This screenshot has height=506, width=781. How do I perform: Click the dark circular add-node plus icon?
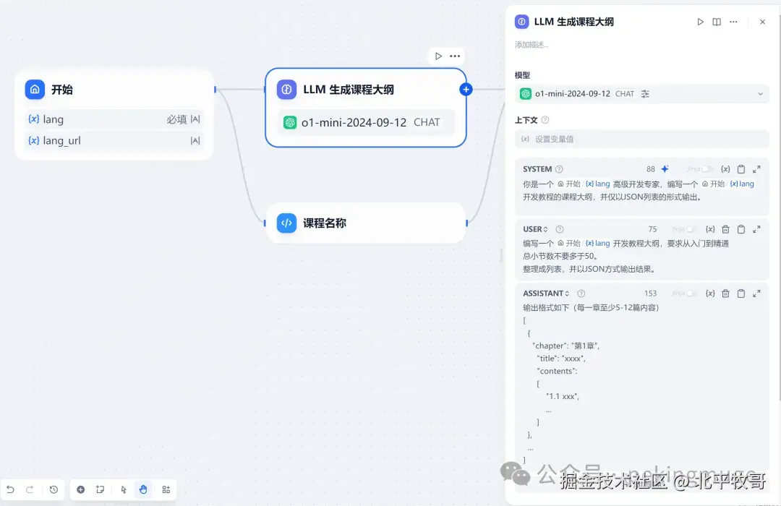[x=80, y=489]
